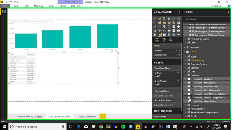Switch to 2 Layer Composition page
The image size is (232, 130).
(x=87, y=117)
